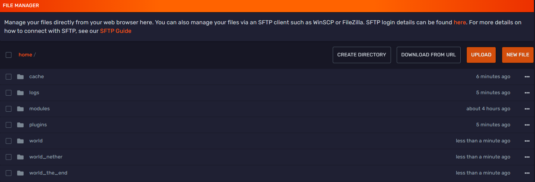
Task: Click the orange Upload button
Action: pyautogui.click(x=481, y=55)
